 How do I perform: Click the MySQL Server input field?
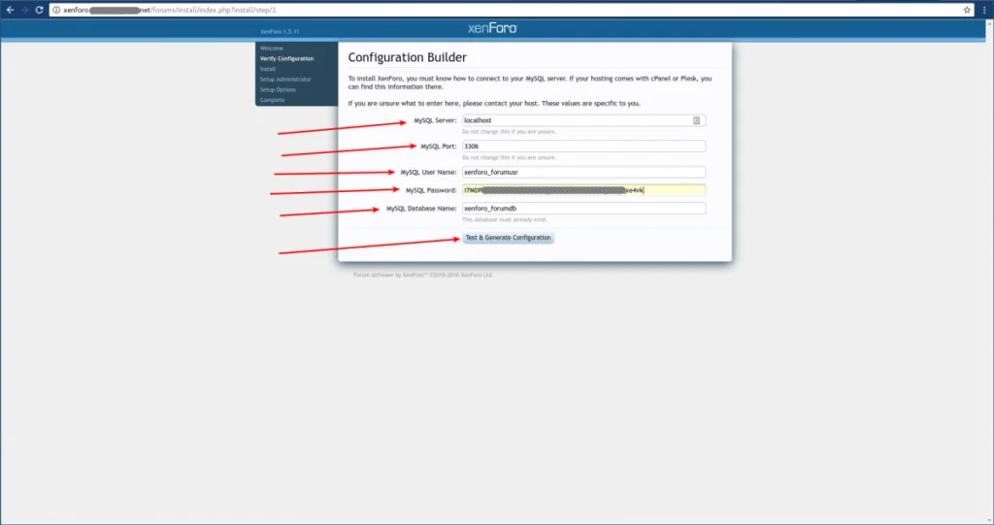pyautogui.click(x=583, y=120)
